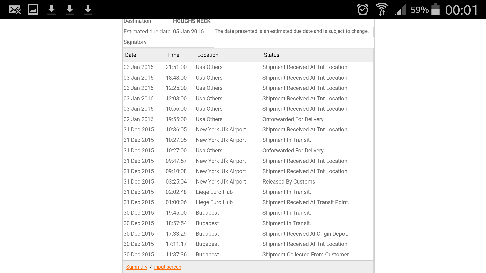Select the Shipment Collected From Customer row
This screenshot has width=486, height=273.
pyautogui.click(x=248, y=255)
